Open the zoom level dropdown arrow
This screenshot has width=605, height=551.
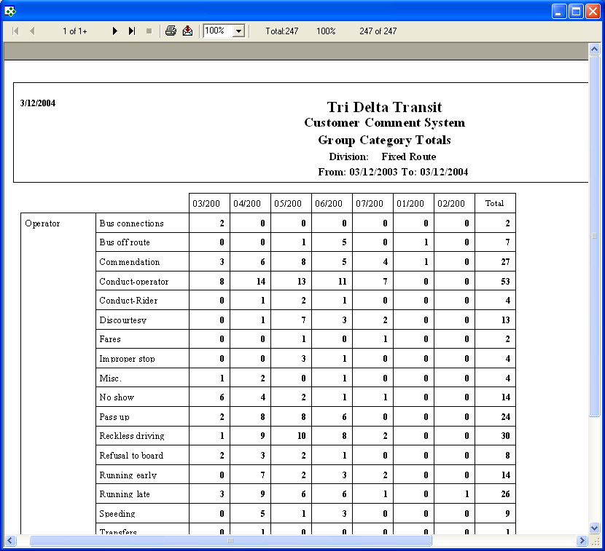[238, 31]
